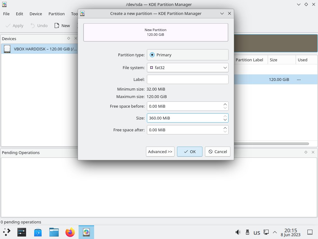Select the Primary partition type radio button
318x239 pixels.
click(152, 55)
